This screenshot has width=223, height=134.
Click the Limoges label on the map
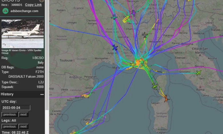72,23
